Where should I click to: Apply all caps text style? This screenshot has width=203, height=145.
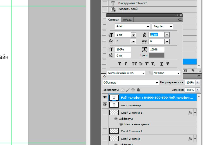pyautogui.click(x=134, y=64)
